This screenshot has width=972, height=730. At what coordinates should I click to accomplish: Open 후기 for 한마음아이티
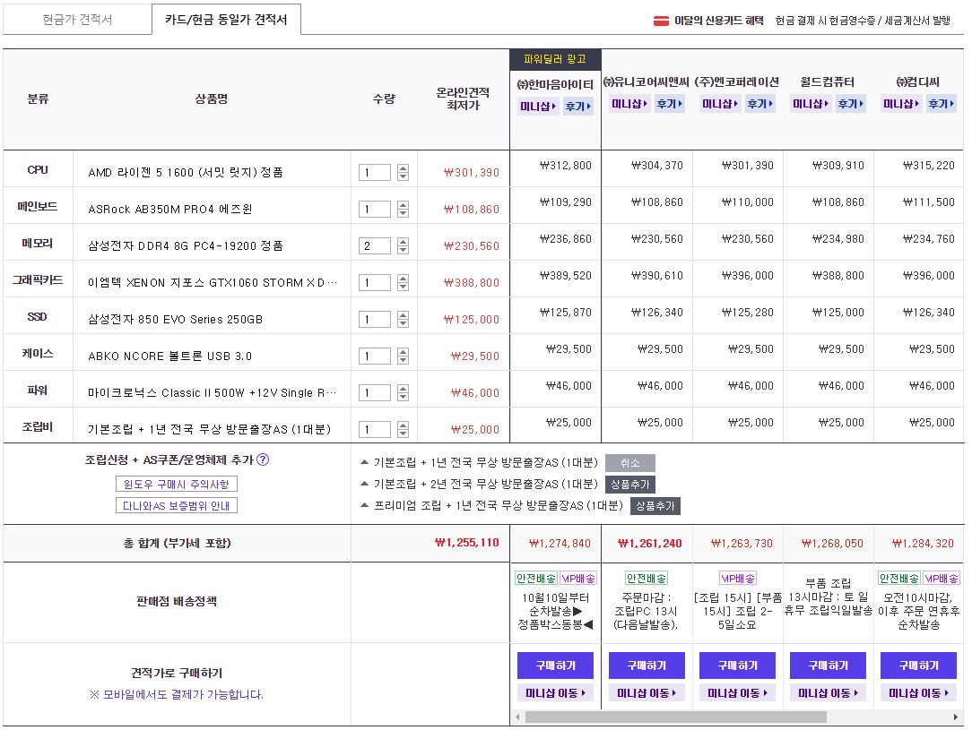tap(577, 107)
